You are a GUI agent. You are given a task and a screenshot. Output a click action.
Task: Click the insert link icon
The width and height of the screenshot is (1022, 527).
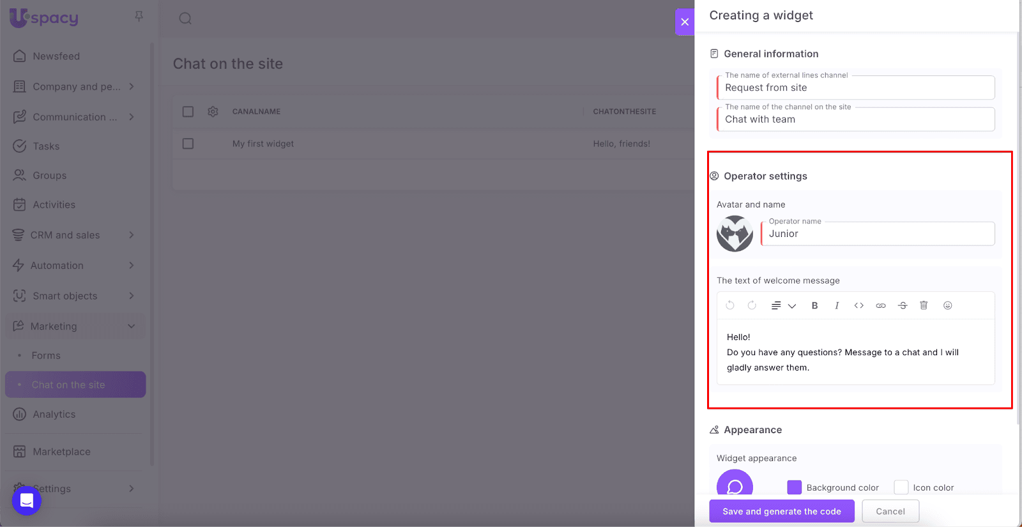click(881, 306)
